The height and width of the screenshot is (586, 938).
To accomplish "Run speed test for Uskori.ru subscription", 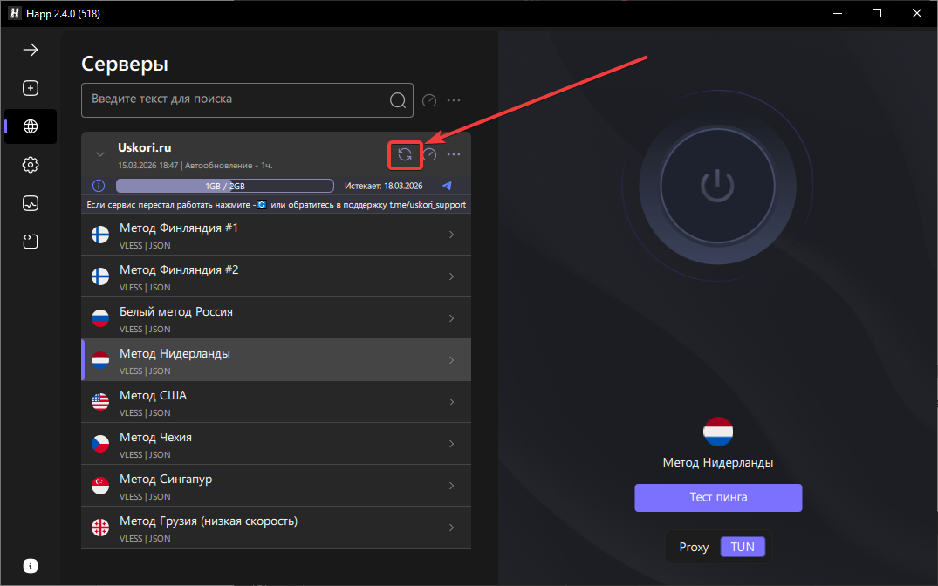I will tap(429, 155).
